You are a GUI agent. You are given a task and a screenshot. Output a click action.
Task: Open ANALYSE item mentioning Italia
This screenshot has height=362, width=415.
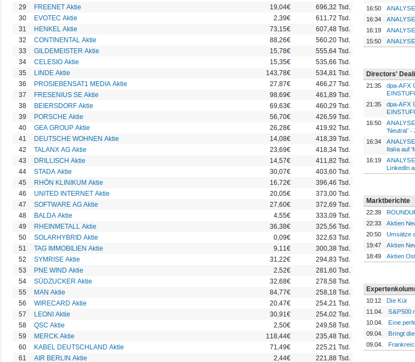(x=400, y=145)
